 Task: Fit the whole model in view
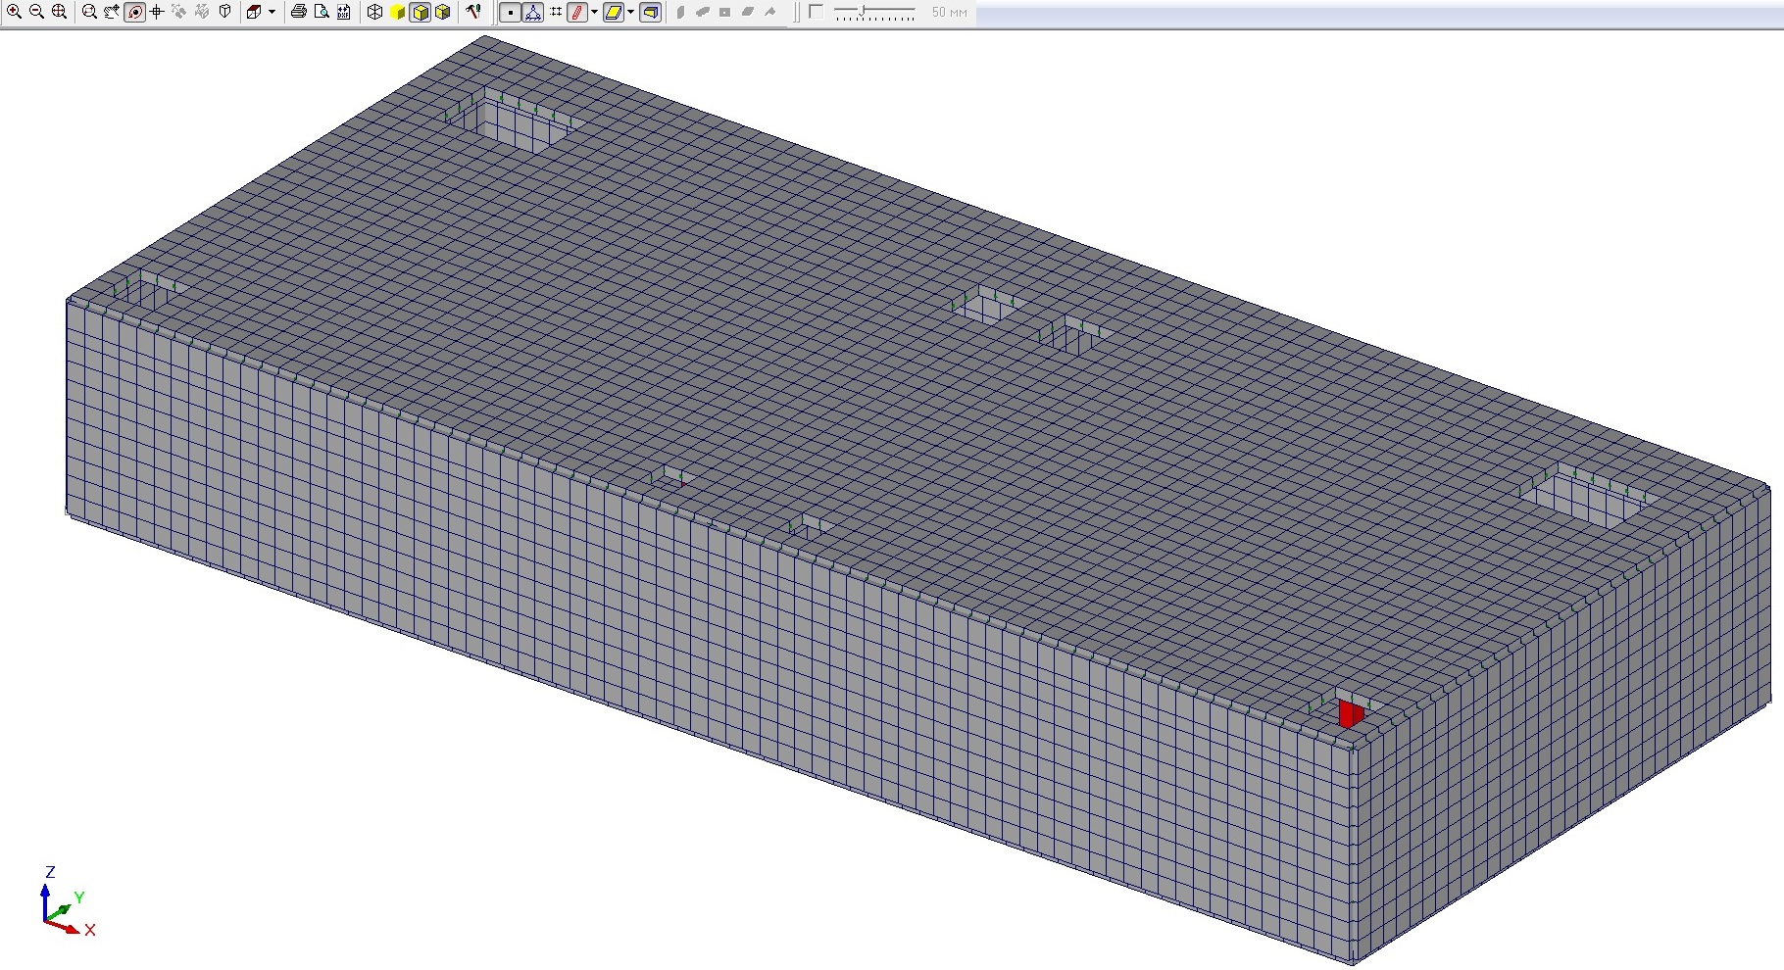60,12
